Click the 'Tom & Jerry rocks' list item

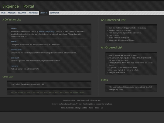(125, 33)
